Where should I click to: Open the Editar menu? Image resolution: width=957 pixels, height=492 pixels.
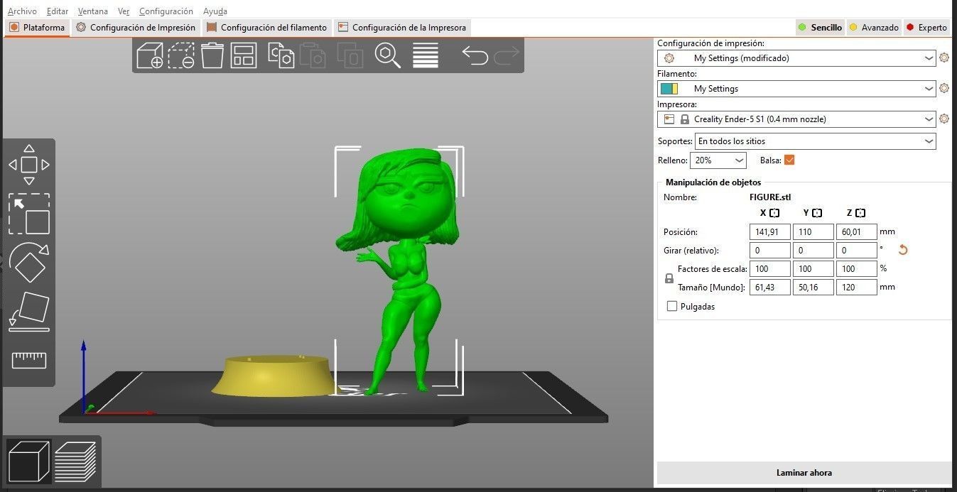pyautogui.click(x=58, y=11)
